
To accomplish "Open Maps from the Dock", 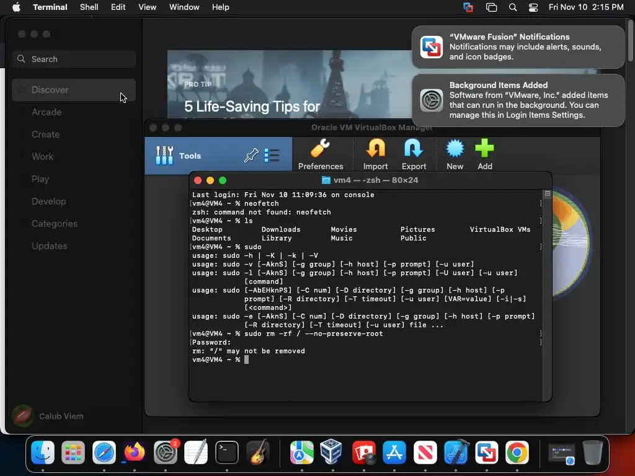I will [302, 452].
